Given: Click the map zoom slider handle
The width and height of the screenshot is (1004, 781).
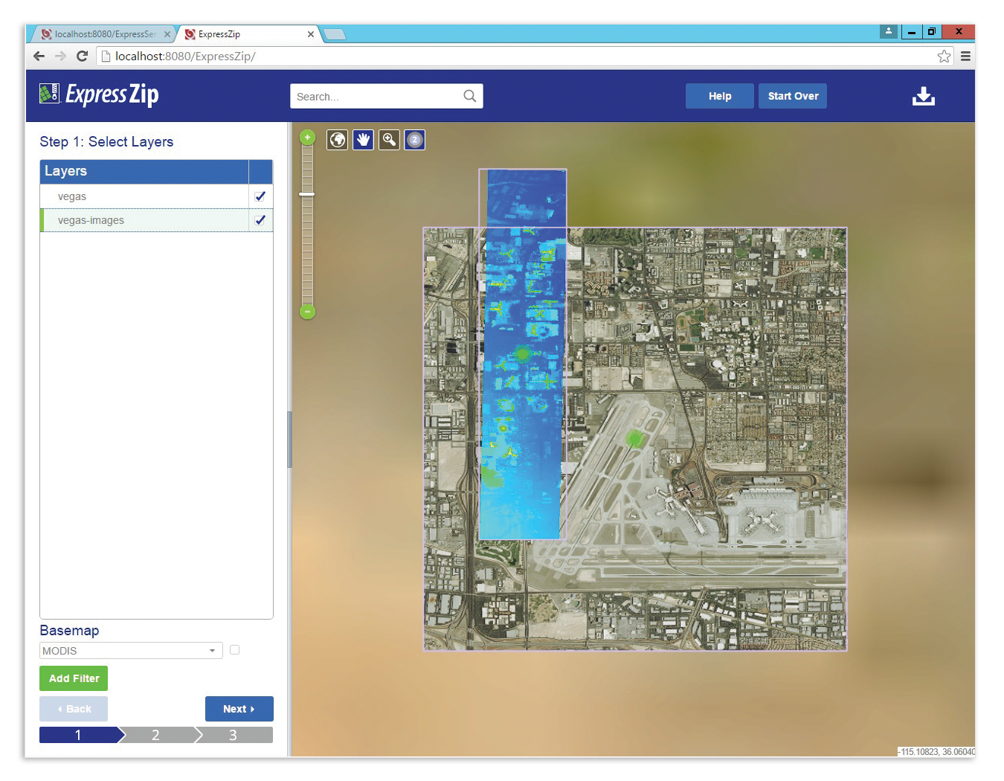Looking at the screenshot, I should 307,194.
